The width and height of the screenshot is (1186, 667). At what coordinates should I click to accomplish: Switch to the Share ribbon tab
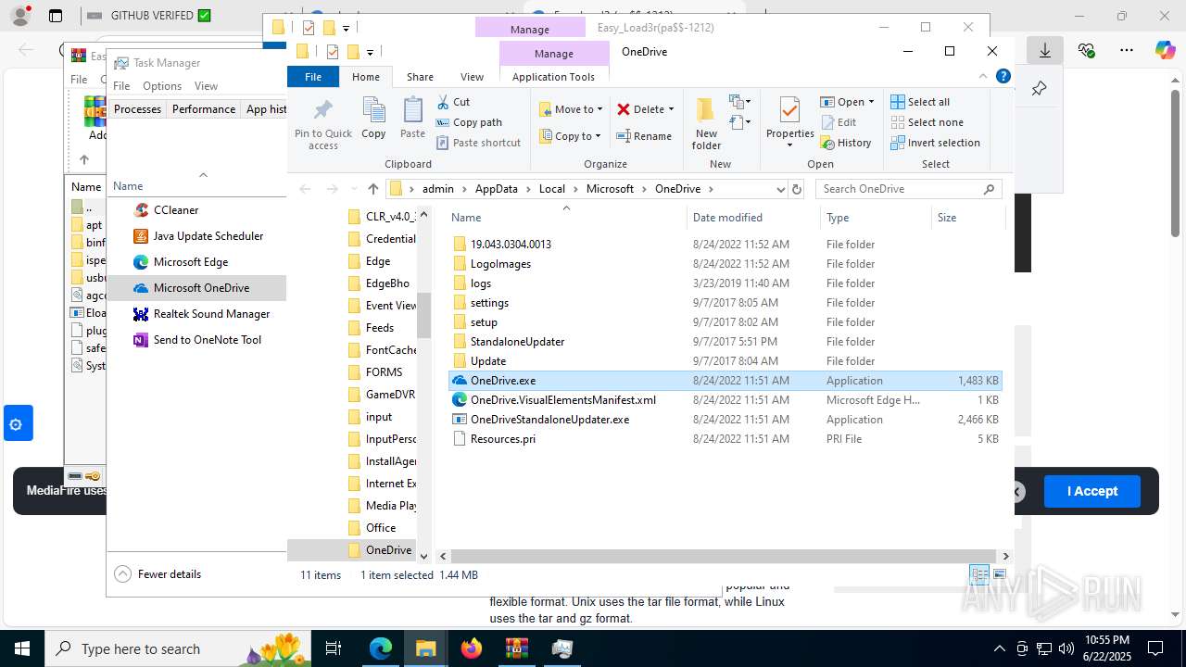pos(420,77)
